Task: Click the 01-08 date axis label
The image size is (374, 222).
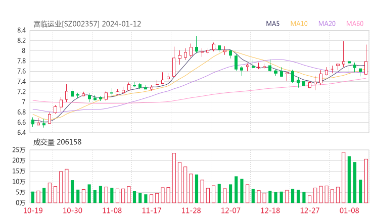Action: (349, 210)
